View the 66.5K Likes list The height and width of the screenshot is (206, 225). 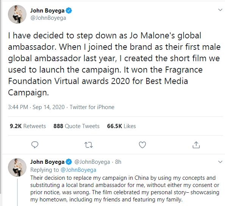click(x=121, y=126)
